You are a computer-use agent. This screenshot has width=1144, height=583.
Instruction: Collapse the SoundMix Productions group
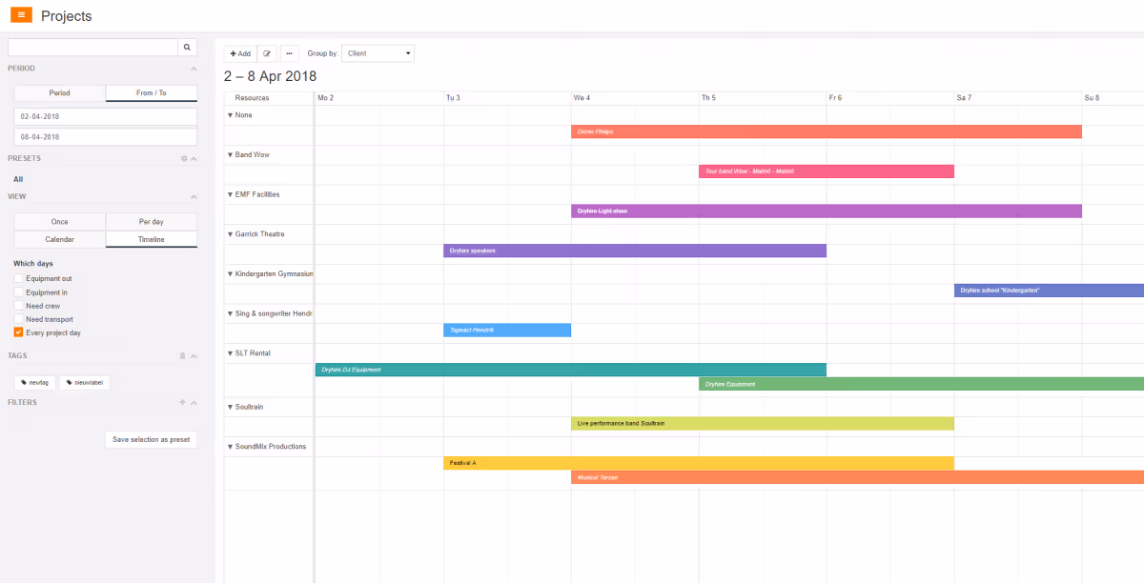(230, 446)
